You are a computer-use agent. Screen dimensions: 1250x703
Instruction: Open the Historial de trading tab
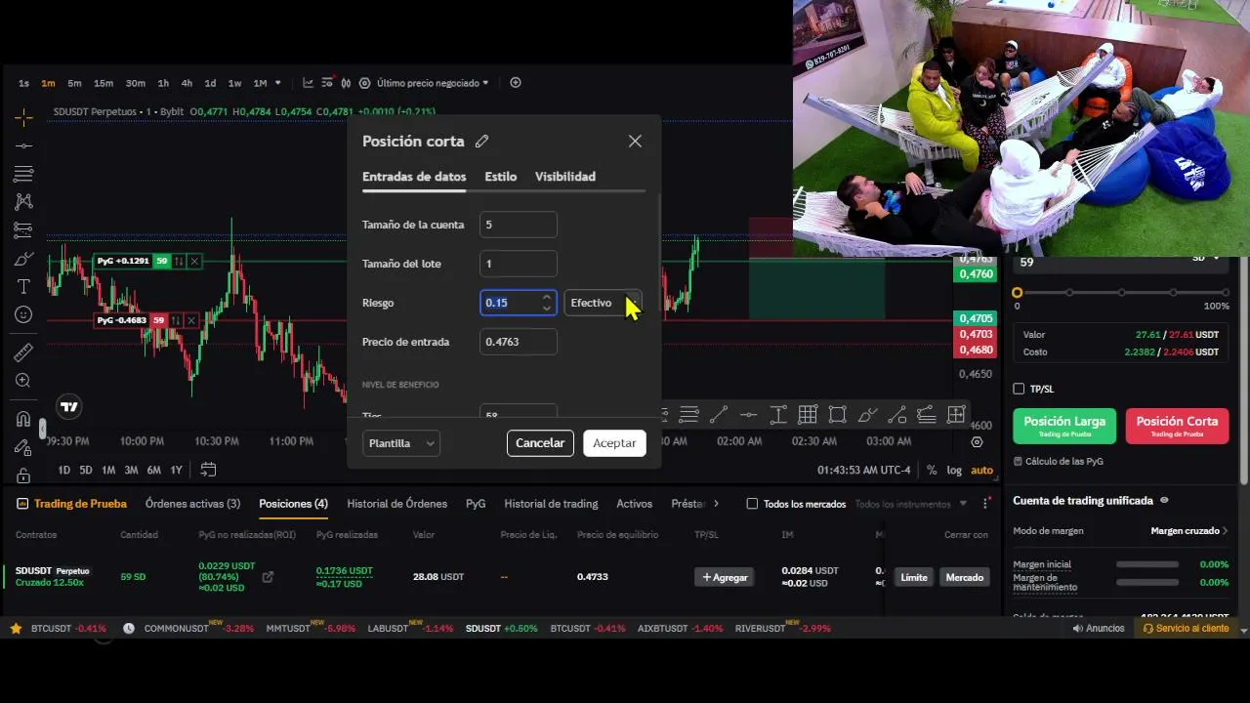pos(551,504)
